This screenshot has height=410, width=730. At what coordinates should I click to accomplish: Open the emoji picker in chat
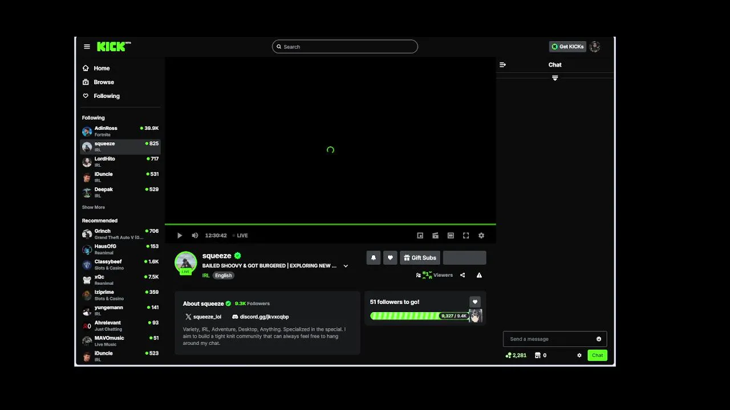pyautogui.click(x=599, y=339)
